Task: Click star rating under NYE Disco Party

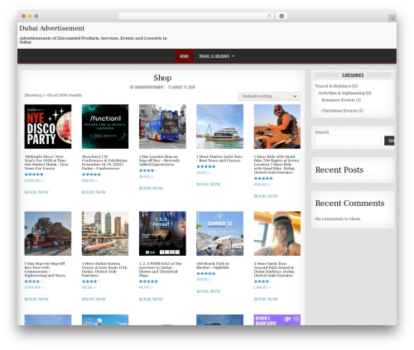Action: (x=34, y=175)
